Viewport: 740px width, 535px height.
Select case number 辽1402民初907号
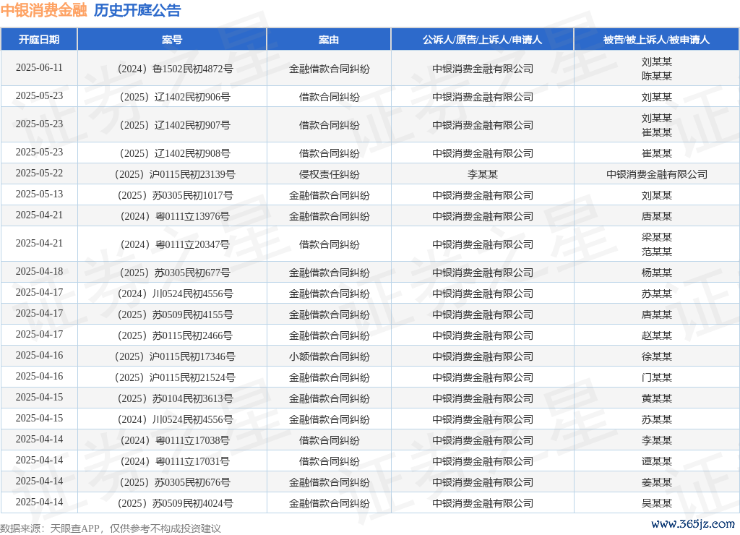point(175,125)
